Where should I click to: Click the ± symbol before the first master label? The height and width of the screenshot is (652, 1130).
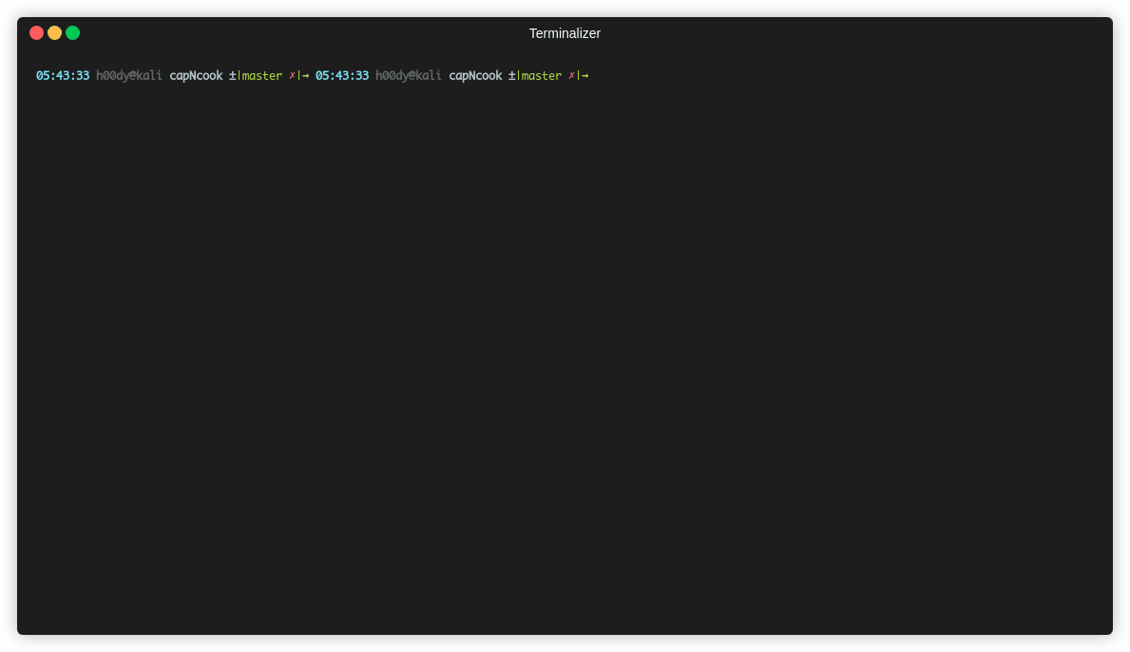(x=231, y=75)
